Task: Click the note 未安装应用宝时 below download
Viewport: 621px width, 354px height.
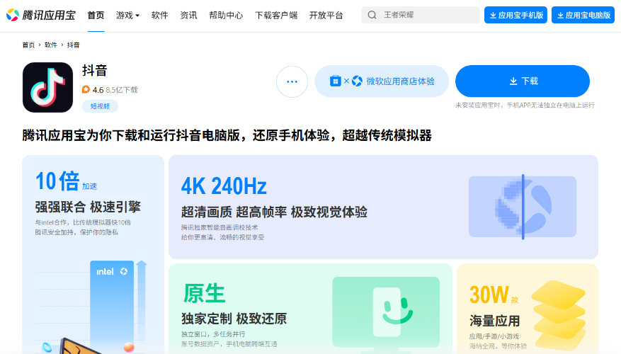Action: click(x=525, y=105)
